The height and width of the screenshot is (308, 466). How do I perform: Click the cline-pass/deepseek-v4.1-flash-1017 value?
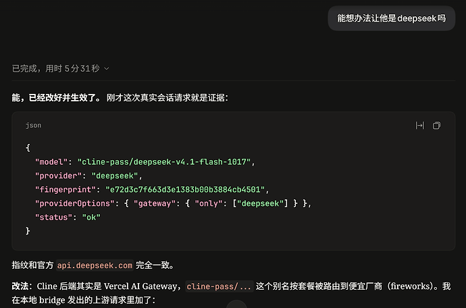point(163,162)
